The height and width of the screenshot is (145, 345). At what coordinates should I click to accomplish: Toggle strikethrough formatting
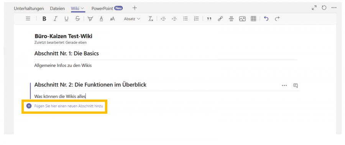pyautogui.click(x=77, y=19)
